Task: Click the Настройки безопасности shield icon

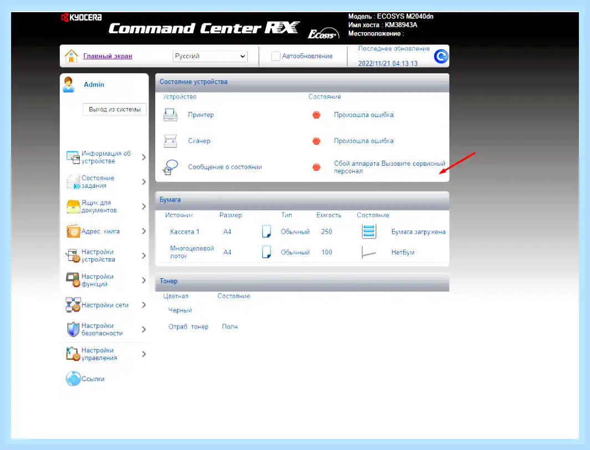Action: coord(73,329)
